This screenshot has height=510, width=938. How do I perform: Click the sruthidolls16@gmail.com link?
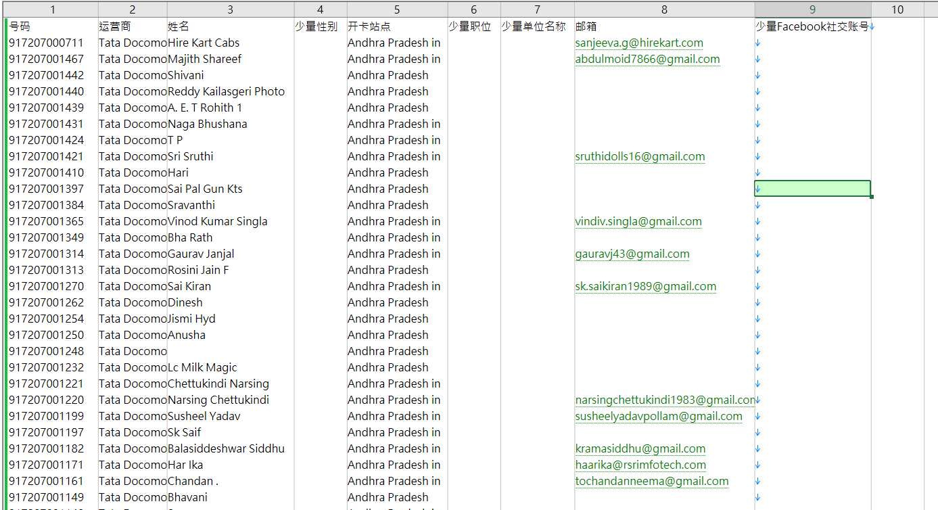point(640,156)
